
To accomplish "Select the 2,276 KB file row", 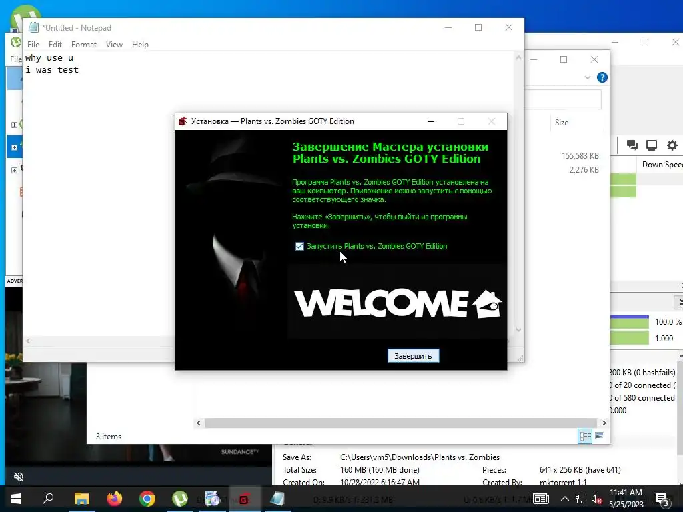I will click(x=584, y=170).
